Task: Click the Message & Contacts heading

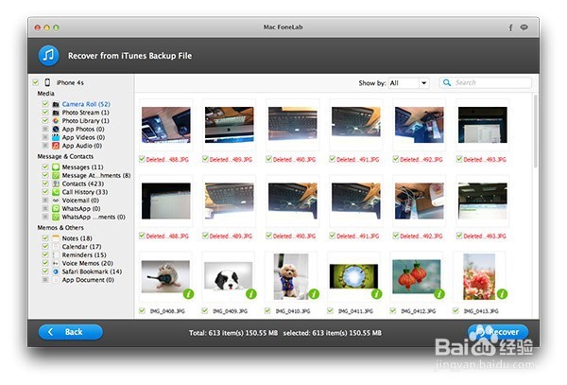Action: [x=65, y=156]
